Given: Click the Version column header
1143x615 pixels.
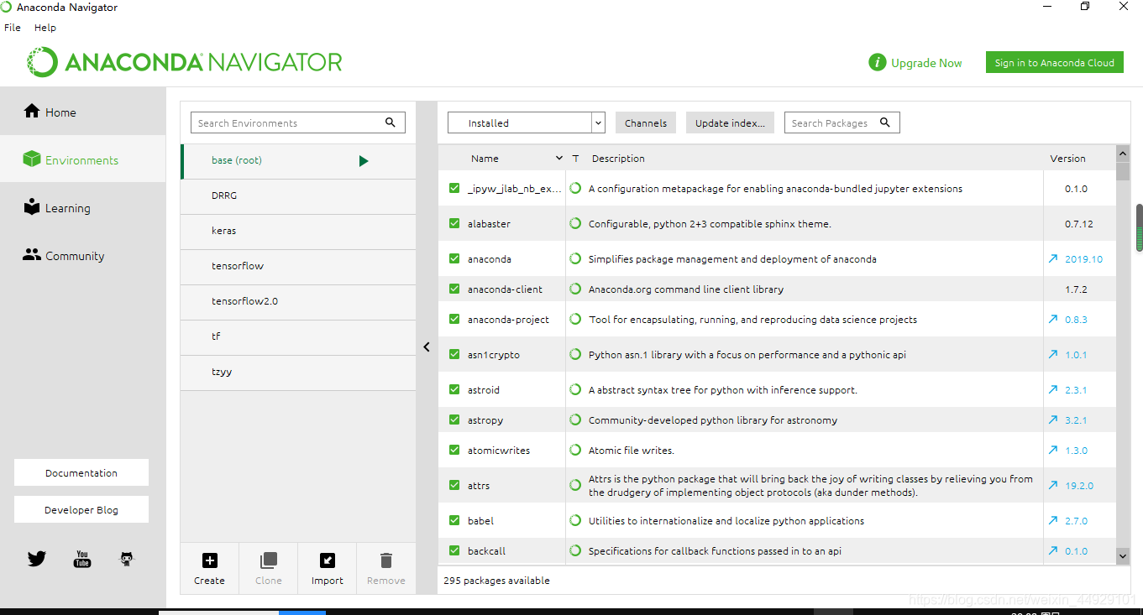Looking at the screenshot, I should point(1067,159).
